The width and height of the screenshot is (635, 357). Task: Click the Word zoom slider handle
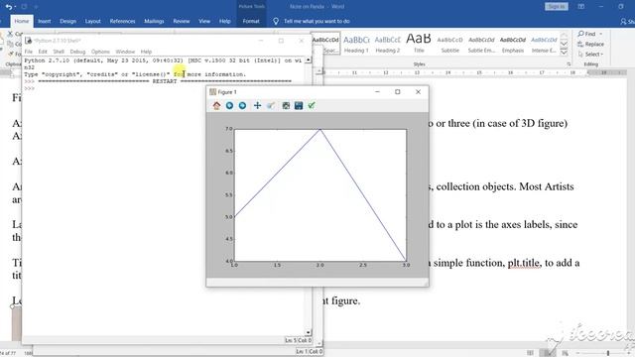click(x=608, y=353)
